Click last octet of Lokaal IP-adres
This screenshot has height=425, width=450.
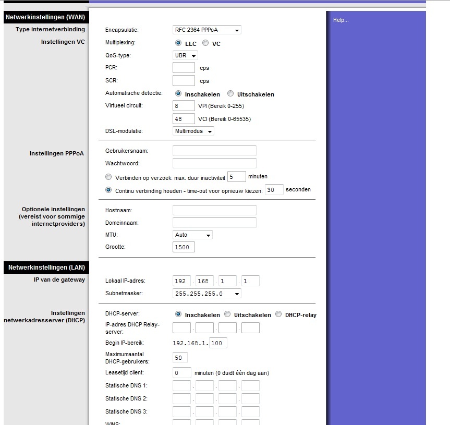pos(250,281)
